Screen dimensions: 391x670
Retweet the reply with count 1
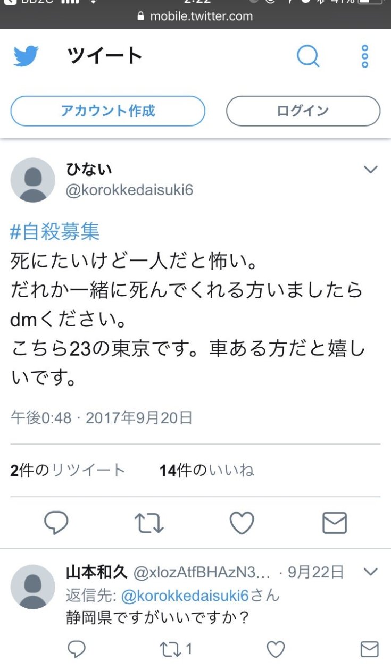pos(176,649)
